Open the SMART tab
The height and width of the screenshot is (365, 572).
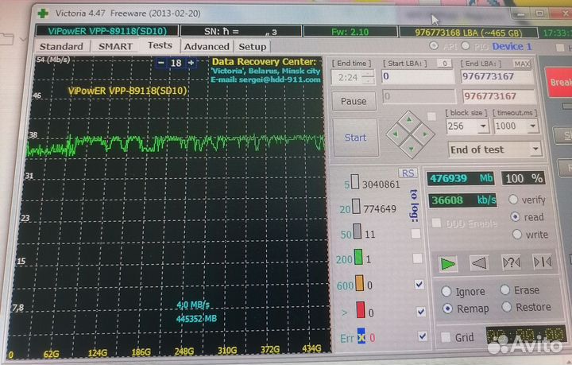tap(115, 47)
